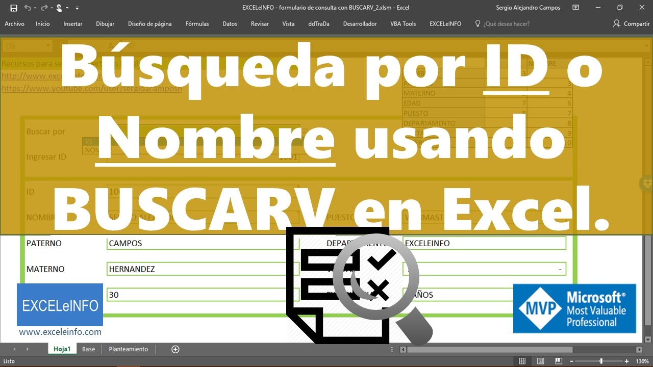The image size is (653, 367).
Task: Select the PATERNO label cell
Action: coord(44,243)
